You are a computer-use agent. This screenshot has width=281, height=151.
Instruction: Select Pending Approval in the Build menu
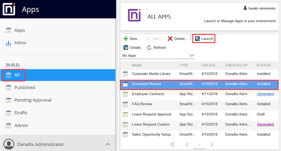tap(33, 100)
